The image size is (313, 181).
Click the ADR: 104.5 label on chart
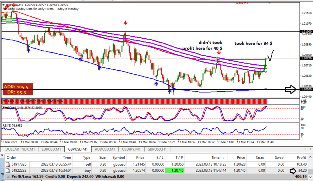[16, 87]
